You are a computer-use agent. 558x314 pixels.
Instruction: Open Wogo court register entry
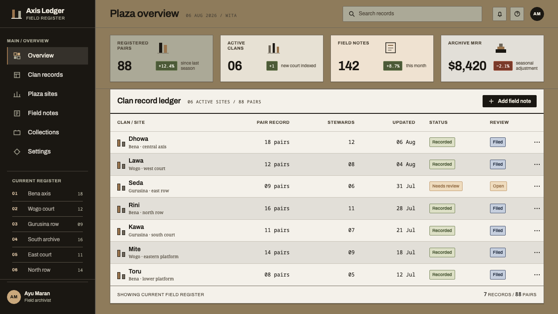(48, 209)
